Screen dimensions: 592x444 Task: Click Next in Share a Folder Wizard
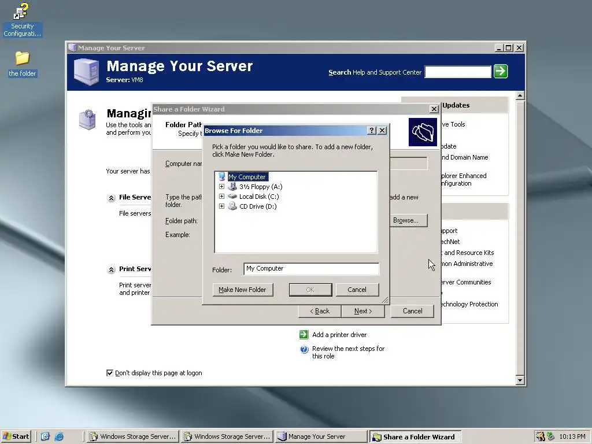tap(363, 311)
